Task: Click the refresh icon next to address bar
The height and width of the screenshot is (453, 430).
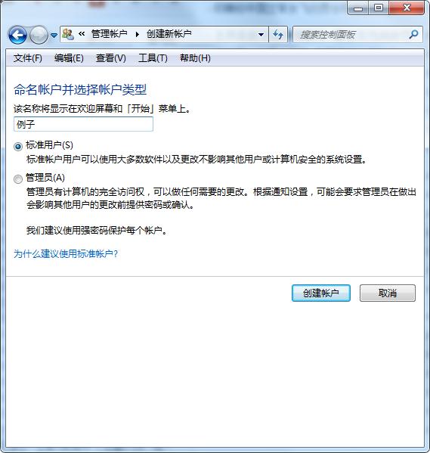Action: click(278, 35)
